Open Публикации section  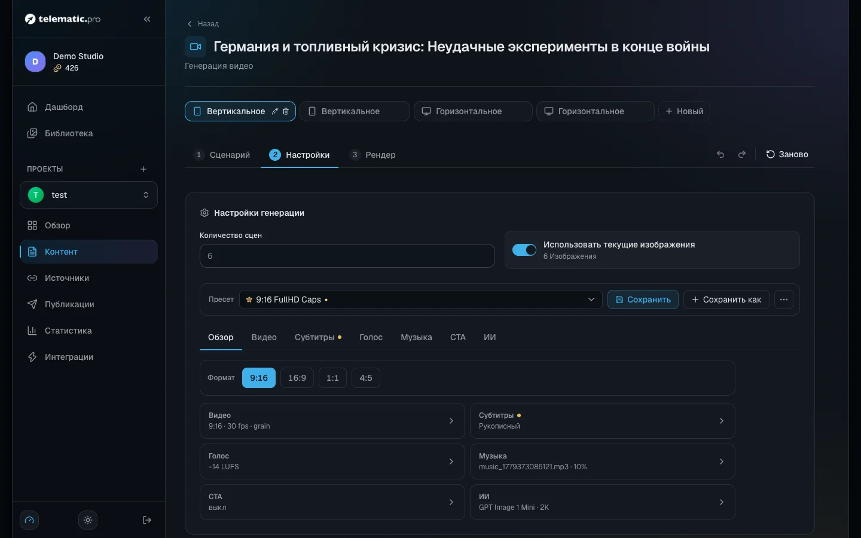[88, 304]
